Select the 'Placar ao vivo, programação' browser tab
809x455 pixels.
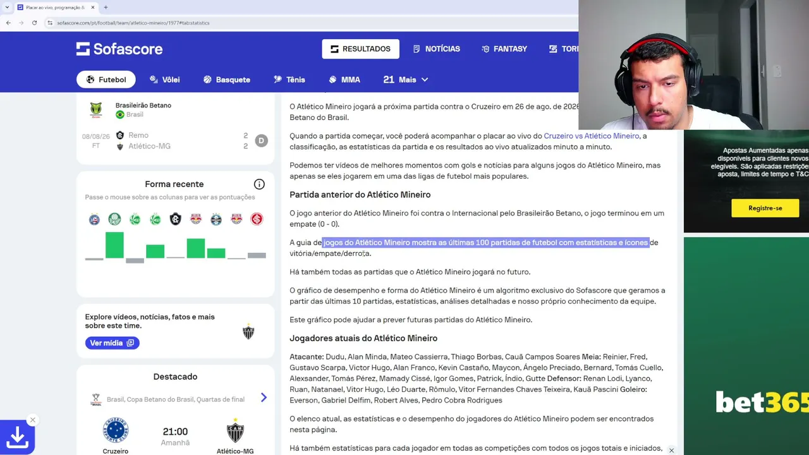pyautogui.click(x=56, y=8)
